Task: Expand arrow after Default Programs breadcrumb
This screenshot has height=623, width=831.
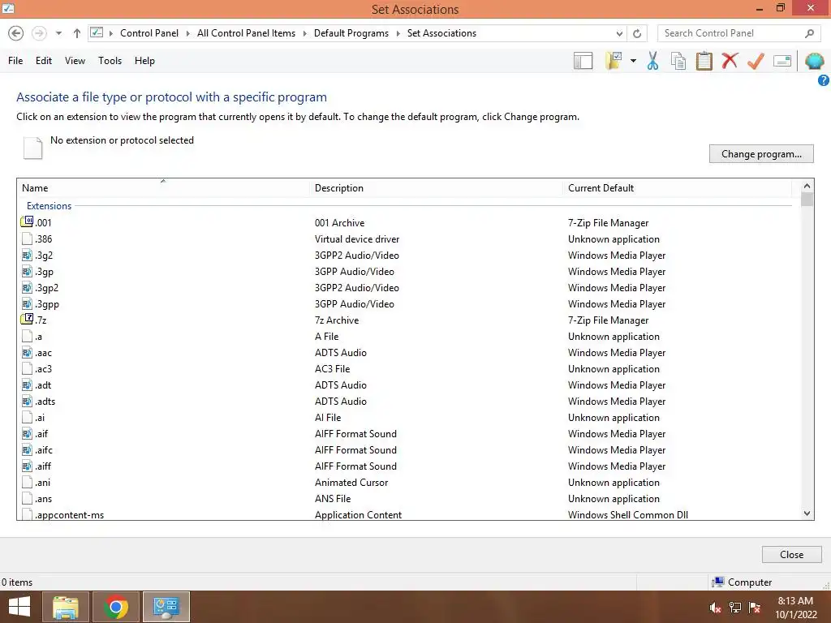Action: [398, 33]
